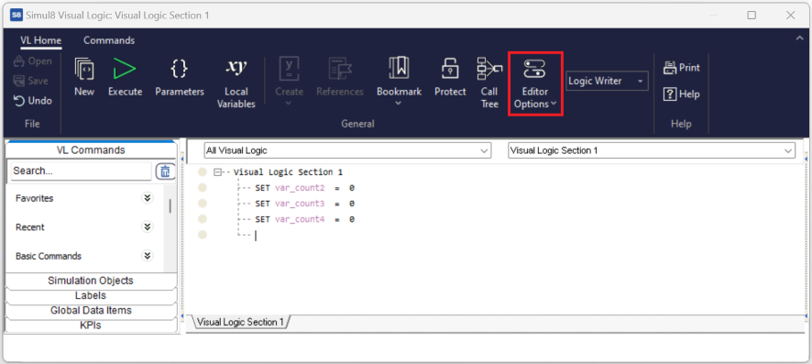Maximize the Visual Logic window
The height and width of the screenshot is (364, 812).
tap(752, 16)
